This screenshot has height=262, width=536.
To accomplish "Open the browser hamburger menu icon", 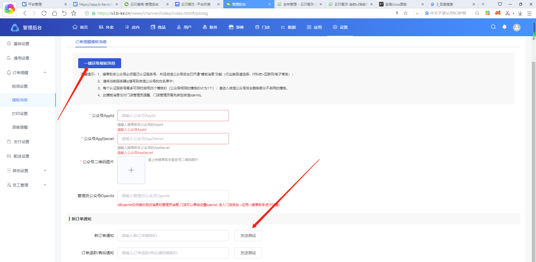I will [x=529, y=13].
